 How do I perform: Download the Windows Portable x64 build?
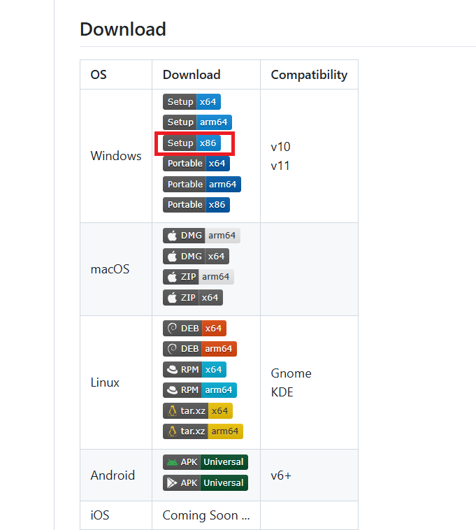(196, 164)
